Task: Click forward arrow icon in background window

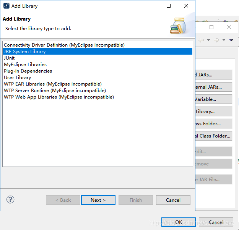Action: point(216,40)
